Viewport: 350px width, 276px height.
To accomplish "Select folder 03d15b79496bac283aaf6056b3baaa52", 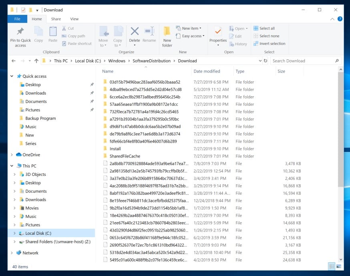I will coord(145,82).
